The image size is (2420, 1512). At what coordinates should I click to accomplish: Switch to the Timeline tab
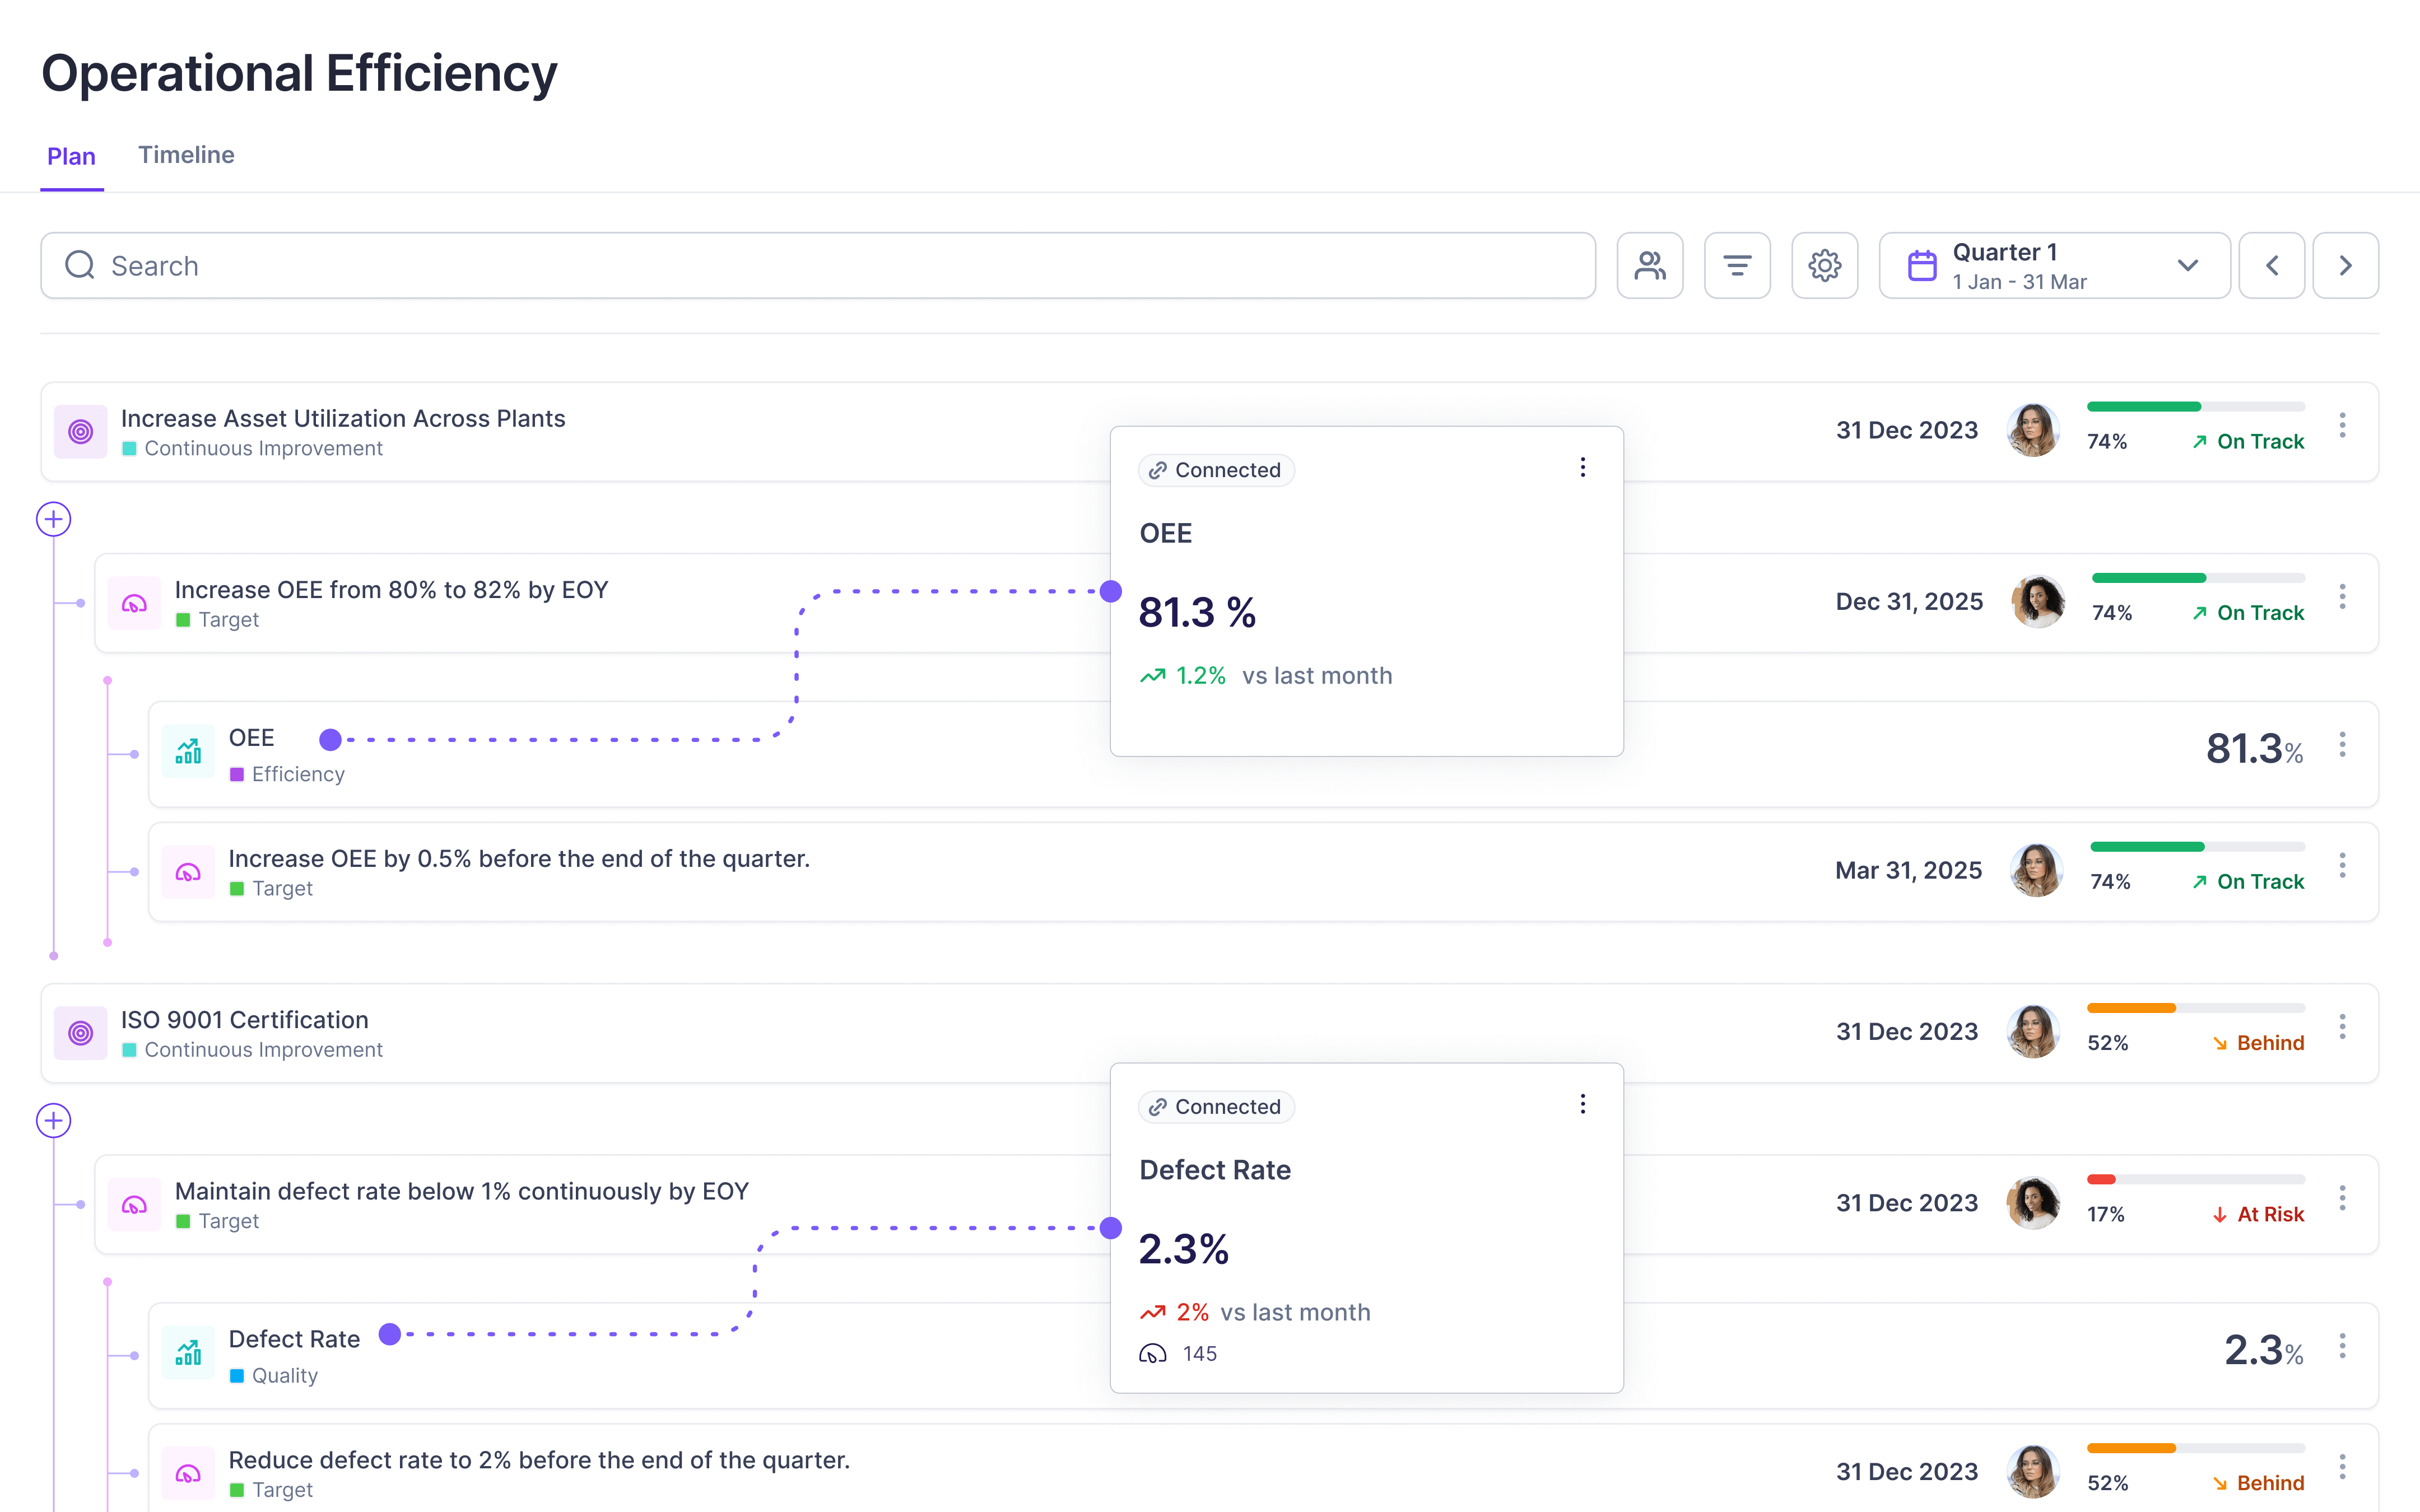pyautogui.click(x=186, y=155)
